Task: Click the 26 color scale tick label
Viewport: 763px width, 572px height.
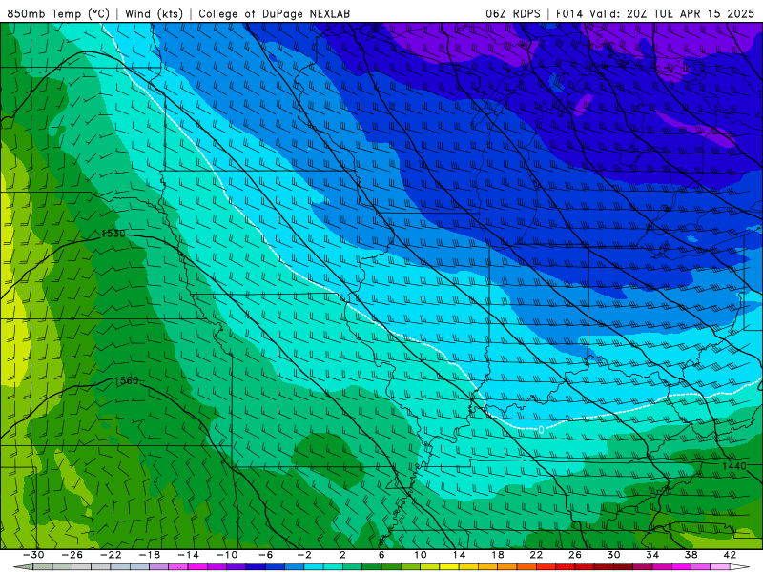Action: click(x=575, y=555)
